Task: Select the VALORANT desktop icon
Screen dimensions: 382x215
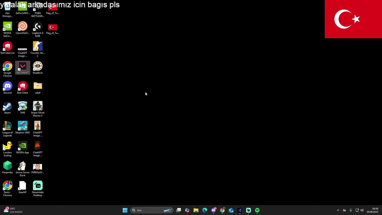Action: point(22,68)
